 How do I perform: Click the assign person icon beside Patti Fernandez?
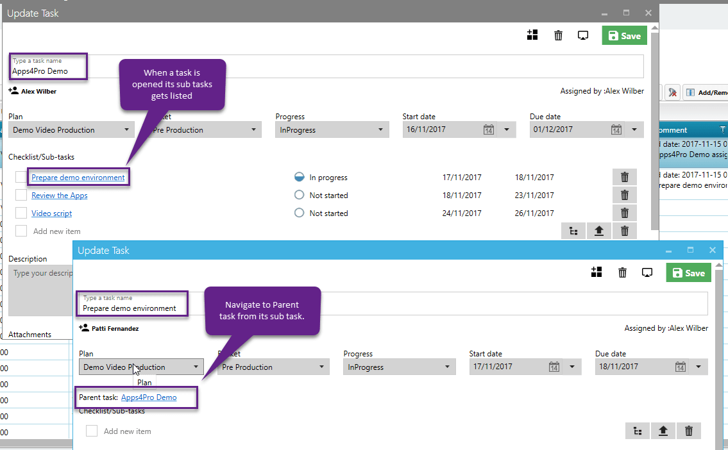click(x=83, y=328)
